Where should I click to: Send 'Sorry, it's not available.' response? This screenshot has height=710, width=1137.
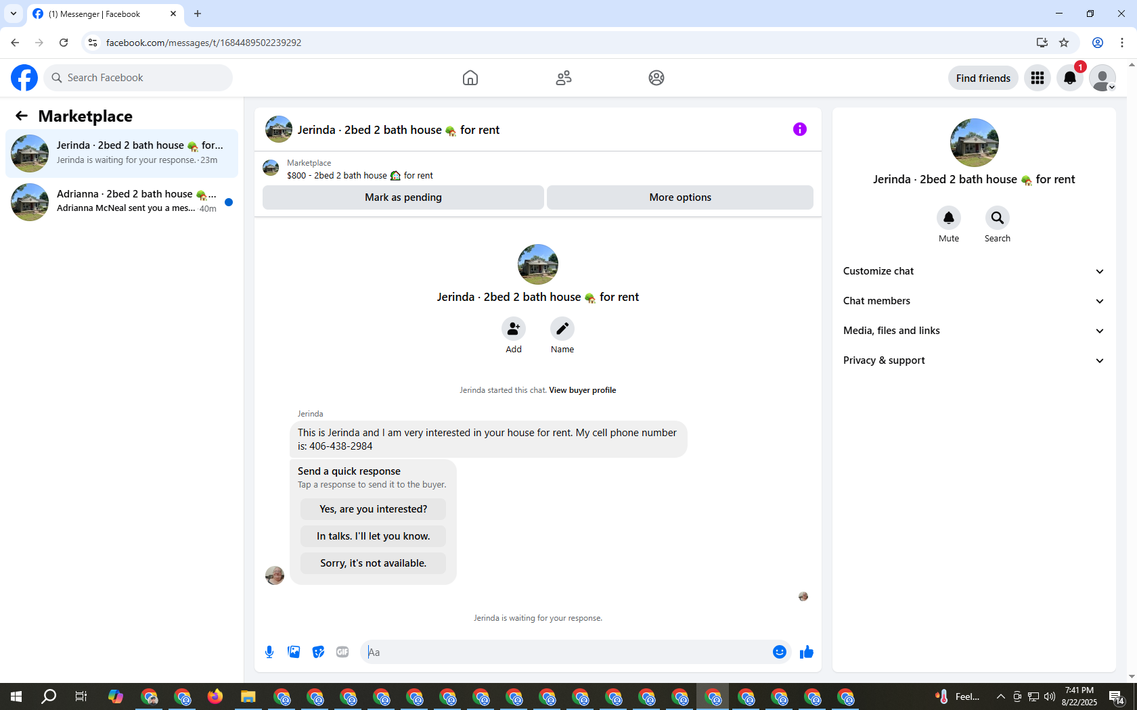click(x=373, y=563)
